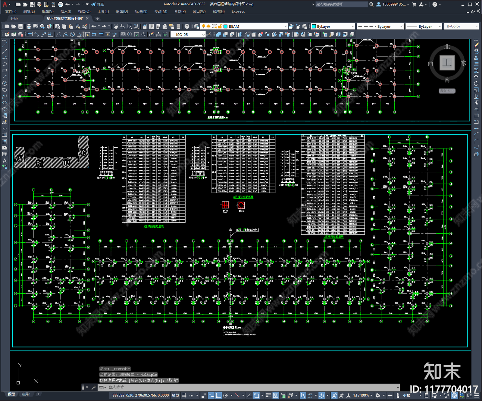Click the BEAM layer cyan color swatch

coord(225,26)
